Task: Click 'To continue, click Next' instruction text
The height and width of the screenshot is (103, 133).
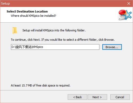Action: click(x=63, y=40)
